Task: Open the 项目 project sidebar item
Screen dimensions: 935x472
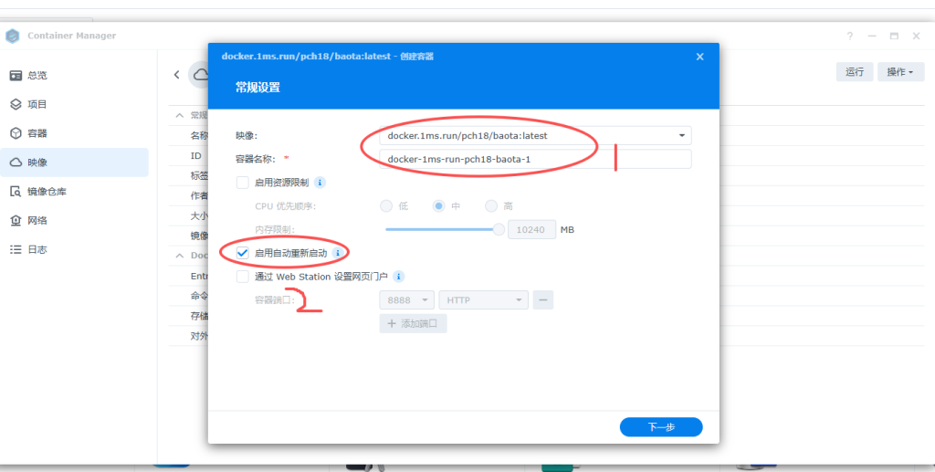Action: [75, 104]
